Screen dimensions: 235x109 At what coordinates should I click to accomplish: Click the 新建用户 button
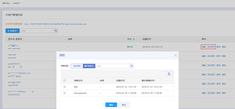click(12, 31)
